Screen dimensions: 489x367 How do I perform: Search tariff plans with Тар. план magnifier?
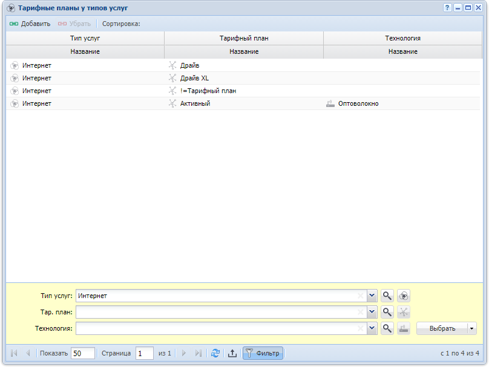[387, 312]
